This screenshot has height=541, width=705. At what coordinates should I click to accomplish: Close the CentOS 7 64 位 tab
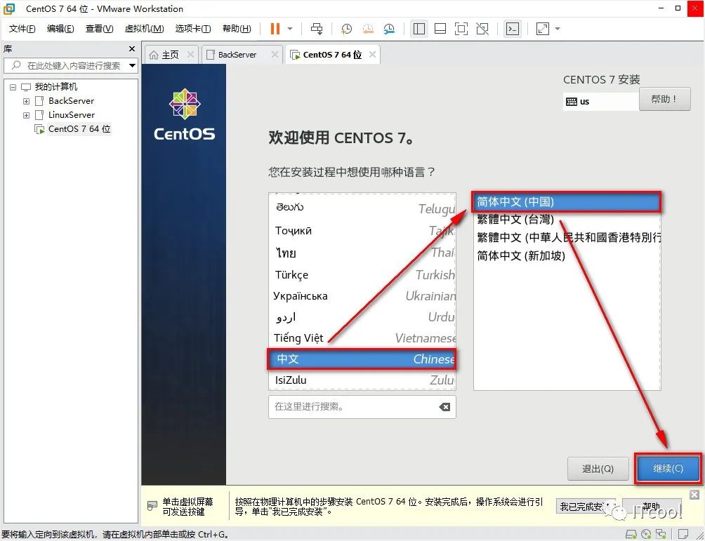tap(372, 54)
